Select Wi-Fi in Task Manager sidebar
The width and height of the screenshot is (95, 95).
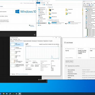(x=17, y=61)
